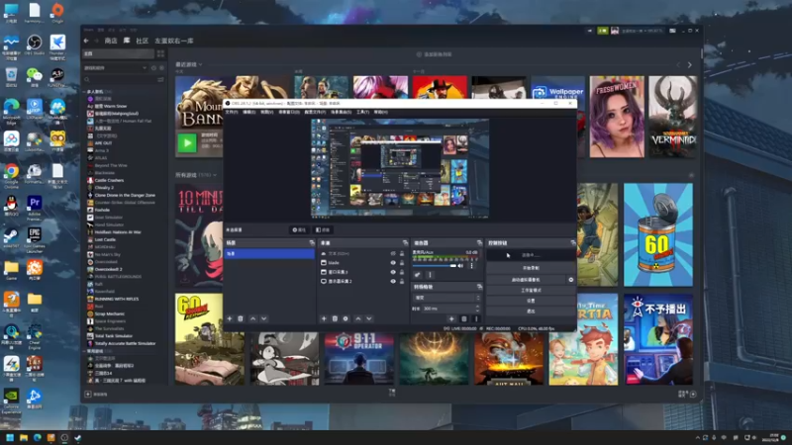
Task: Remove selected scene with Scenes trash icon
Action: 241,318
